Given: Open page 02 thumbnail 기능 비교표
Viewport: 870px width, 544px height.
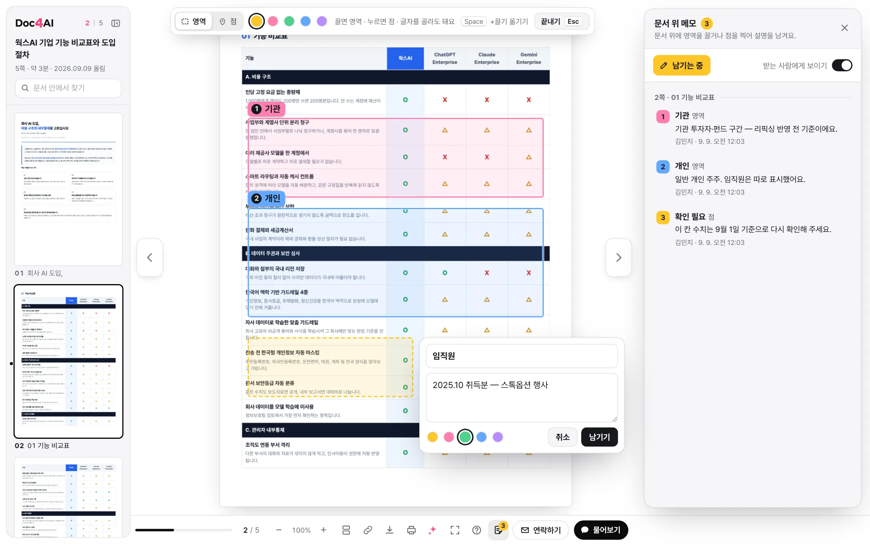Looking at the screenshot, I should (68, 361).
